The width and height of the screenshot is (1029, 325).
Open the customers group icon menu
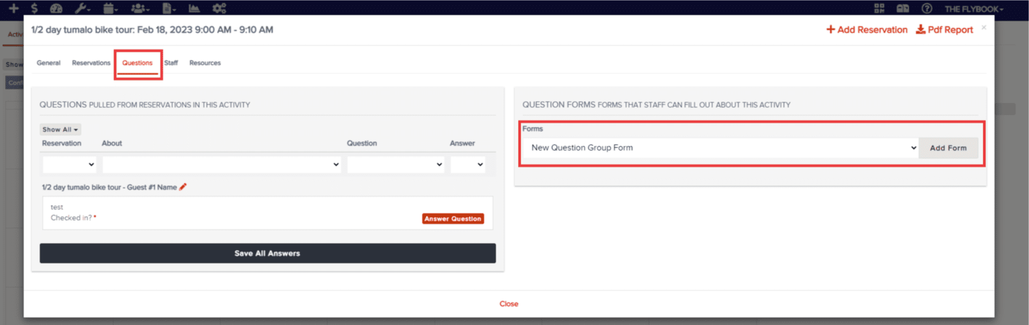point(140,8)
